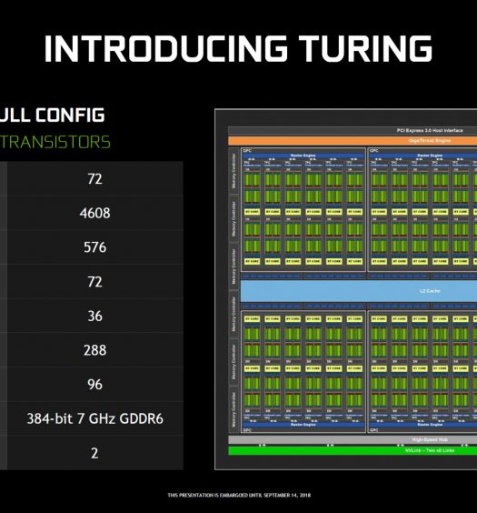Click the topmost Memory Controller label
The height and width of the screenshot is (513, 477).
click(234, 171)
